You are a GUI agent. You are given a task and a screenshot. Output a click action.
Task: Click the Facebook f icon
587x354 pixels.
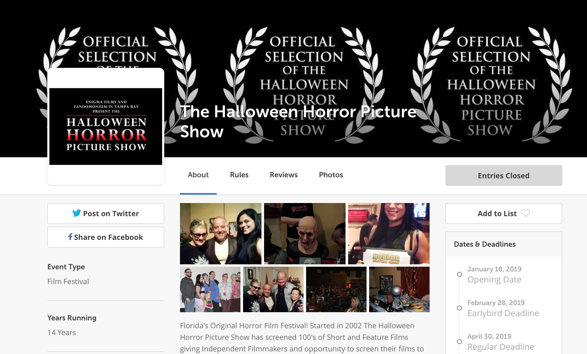(70, 237)
